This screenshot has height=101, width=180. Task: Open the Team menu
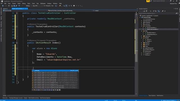(29, 4)
